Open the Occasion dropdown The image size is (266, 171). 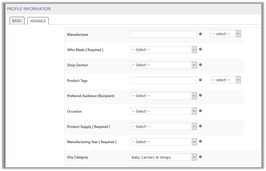pyautogui.click(x=163, y=111)
